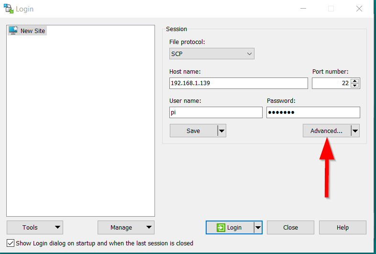The height and width of the screenshot is (254, 376).
Task: Open the Tools menu button
Action: click(35, 228)
